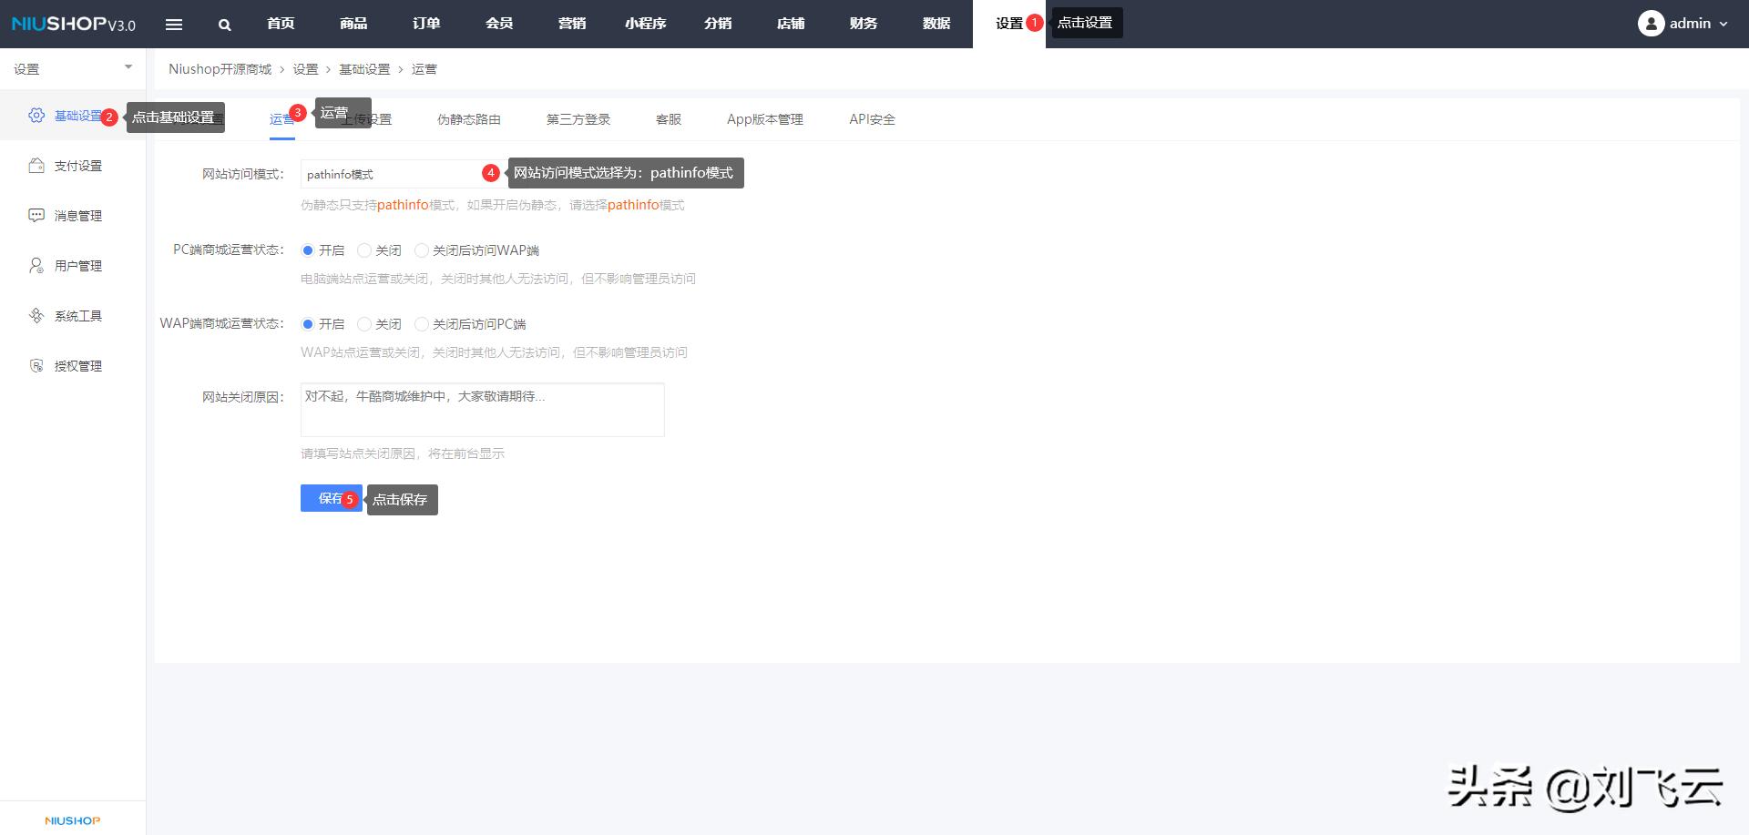Click the 保存 button
This screenshot has width=1749, height=835.
click(x=328, y=498)
